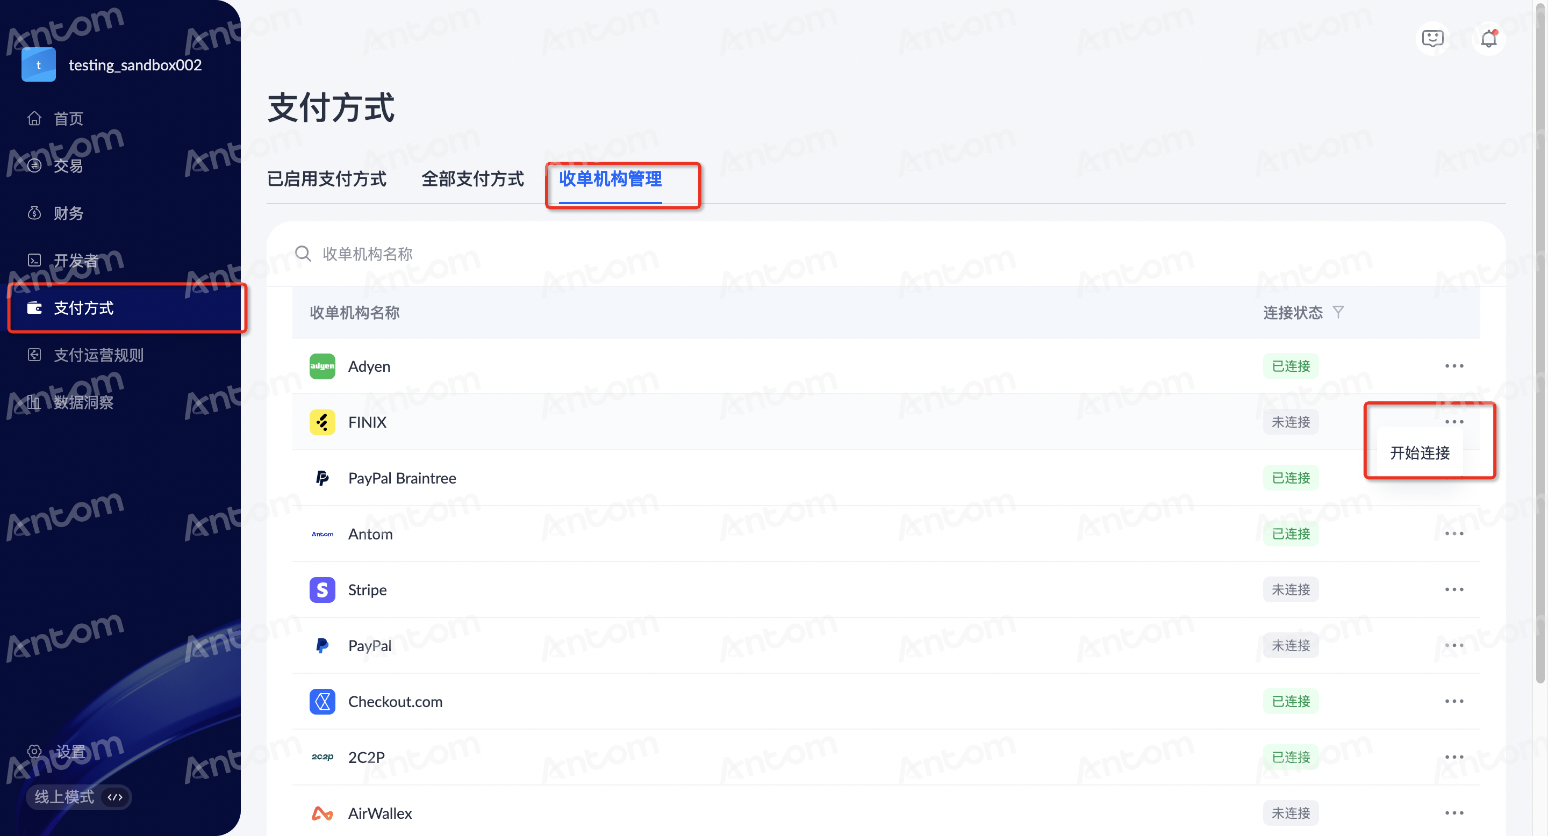This screenshot has height=836, width=1548.
Task: Click the Antom logo in the table
Action: (322, 534)
